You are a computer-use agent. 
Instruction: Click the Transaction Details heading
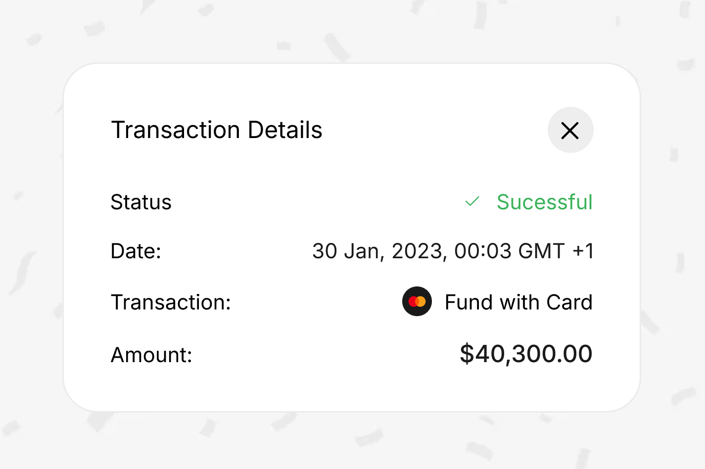click(217, 130)
